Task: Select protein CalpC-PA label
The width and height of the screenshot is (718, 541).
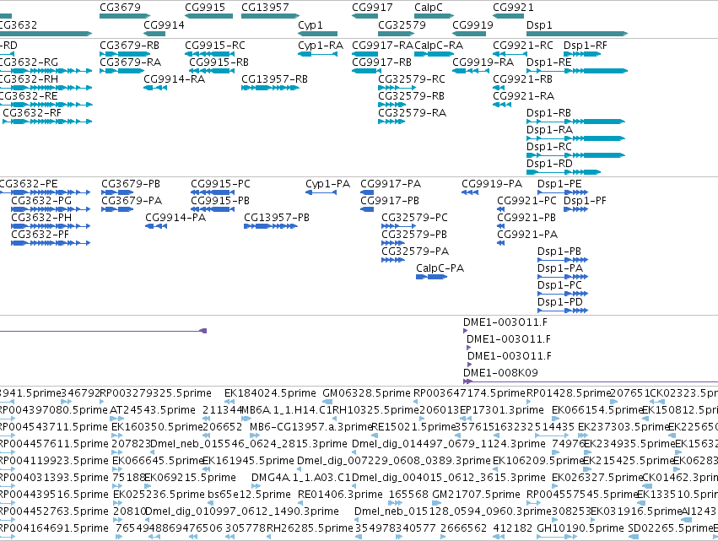Action: pyautogui.click(x=440, y=268)
